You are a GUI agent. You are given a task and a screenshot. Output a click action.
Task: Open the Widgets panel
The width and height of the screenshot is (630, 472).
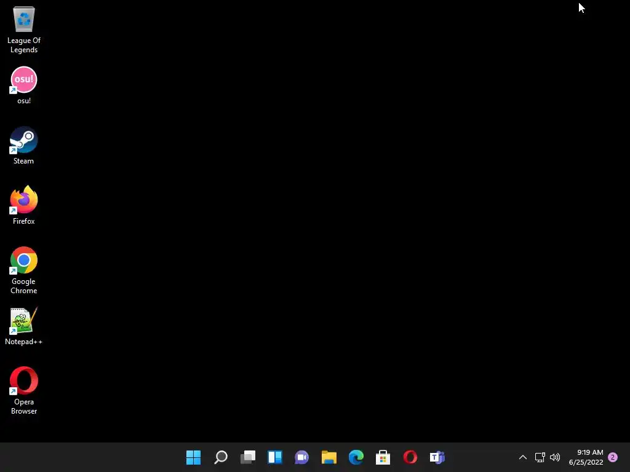(x=275, y=457)
